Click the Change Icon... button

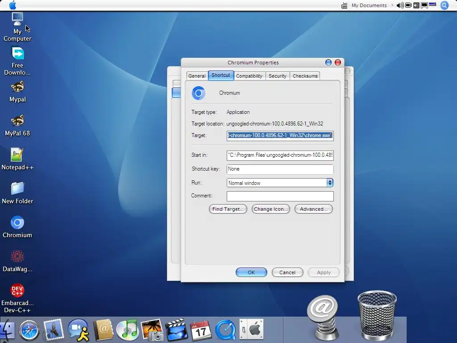[271, 209]
